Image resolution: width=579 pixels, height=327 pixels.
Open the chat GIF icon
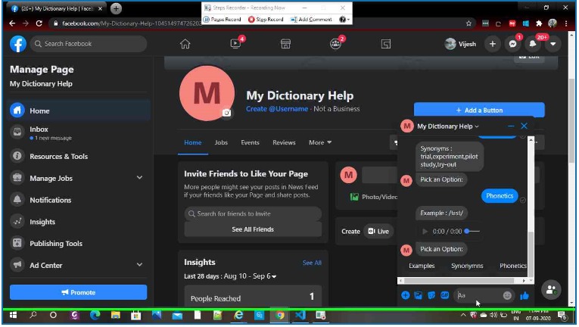[x=444, y=296]
